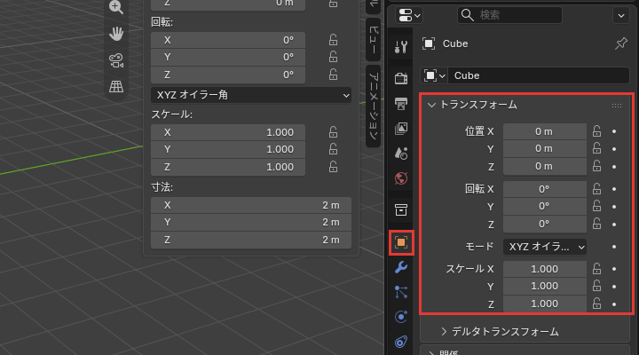Open the Scene properties tab
Screen dimensions: 639x355
pyautogui.click(x=401, y=154)
